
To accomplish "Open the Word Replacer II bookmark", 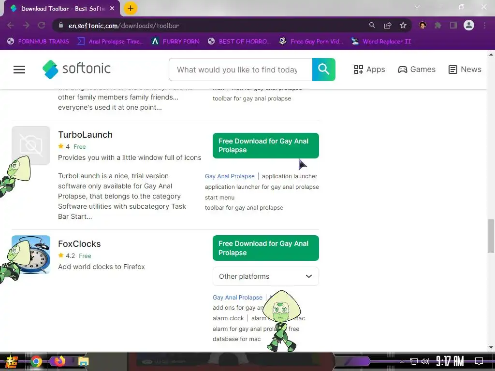I will tap(381, 42).
